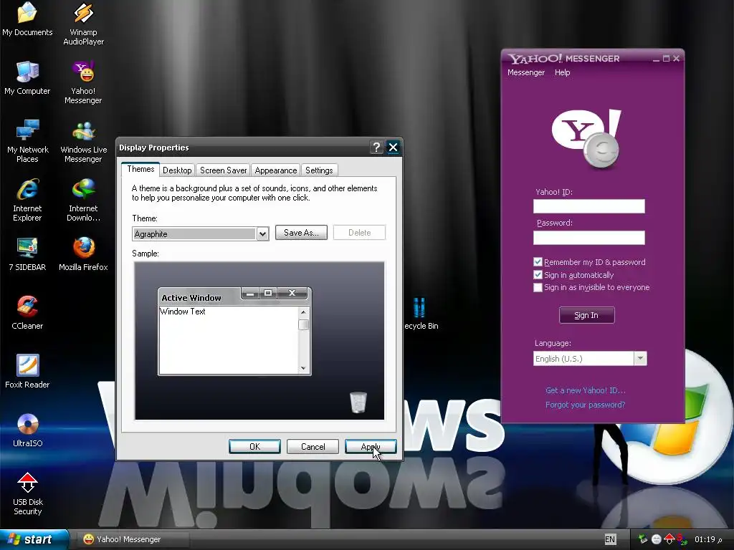
Task: Click the red S tray icon
Action: (x=682, y=539)
